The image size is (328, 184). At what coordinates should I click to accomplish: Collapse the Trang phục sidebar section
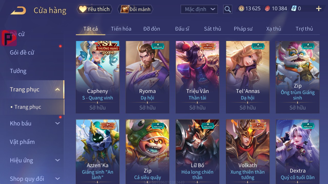point(57,89)
